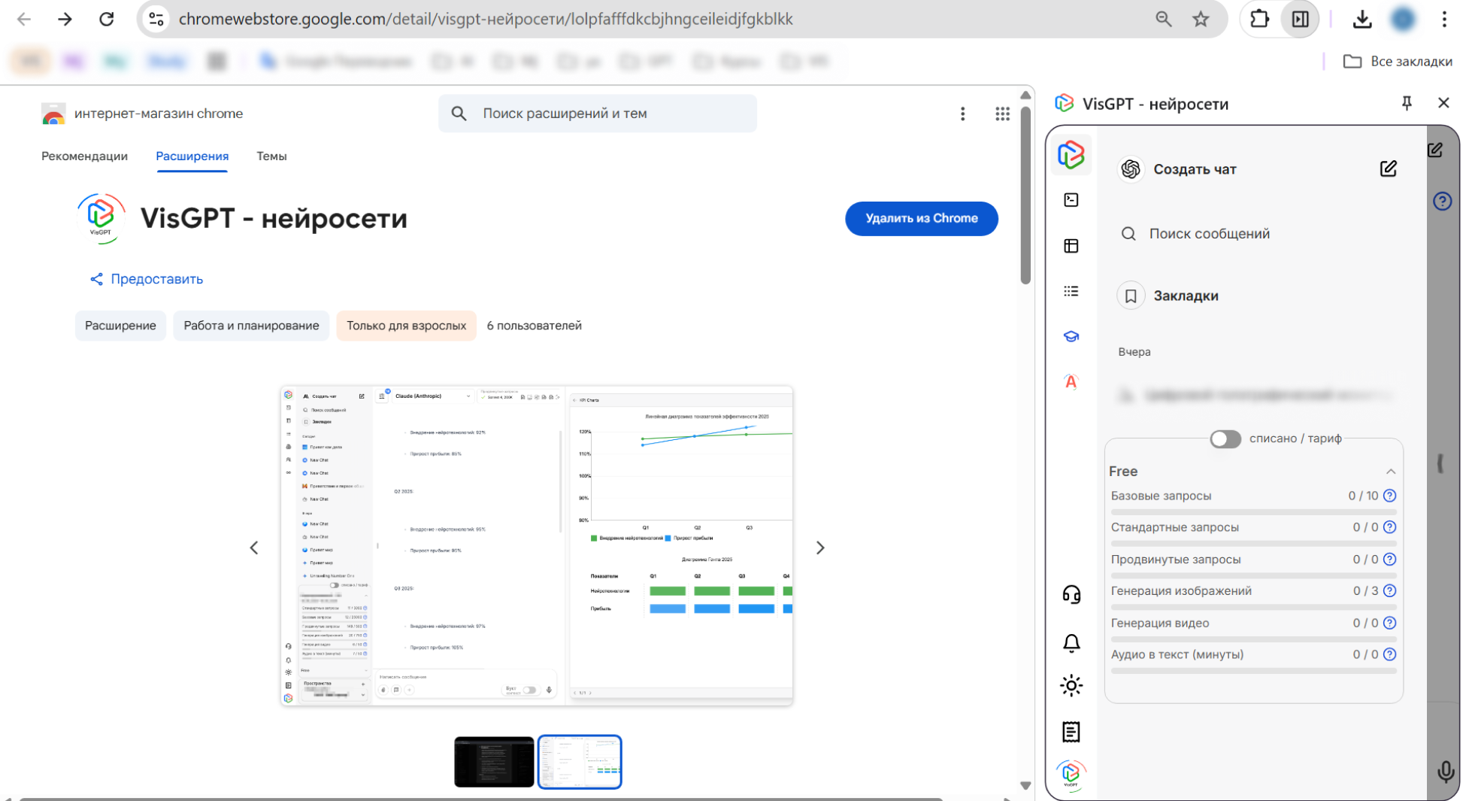Collapse the Free plan section
Image resolution: width=1466 pixels, height=801 pixels.
pyautogui.click(x=1391, y=472)
